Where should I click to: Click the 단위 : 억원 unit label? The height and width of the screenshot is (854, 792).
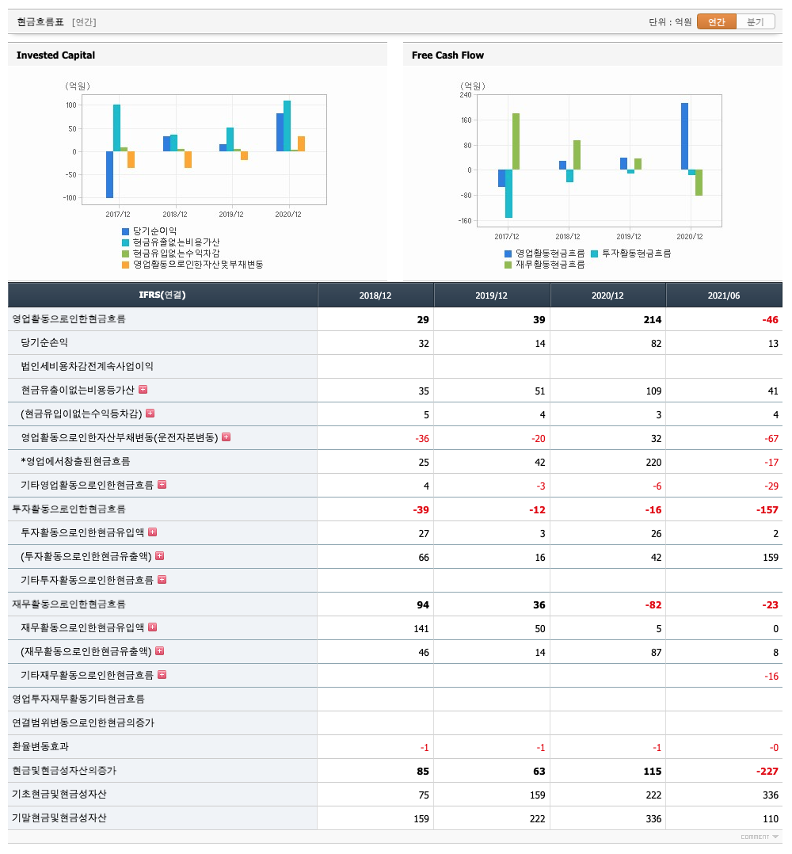coord(670,22)
